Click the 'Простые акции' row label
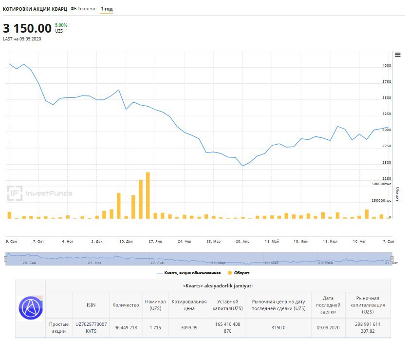This screenshot has width=407, height=341. coord(59,328)
